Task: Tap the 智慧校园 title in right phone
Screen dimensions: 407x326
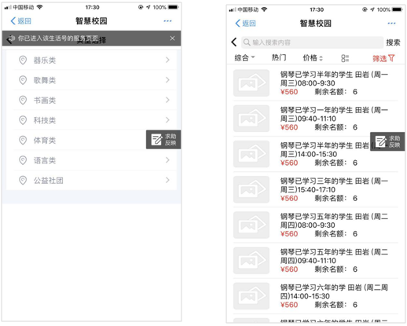Action: [316, 24]
